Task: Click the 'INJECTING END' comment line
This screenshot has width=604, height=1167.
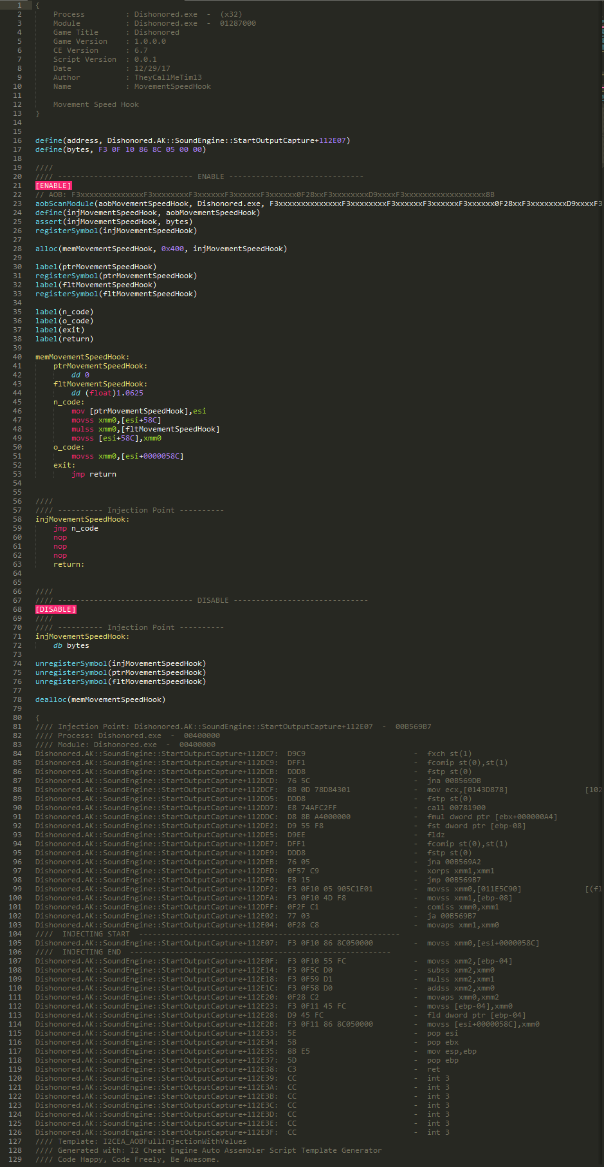Action: 213,952
